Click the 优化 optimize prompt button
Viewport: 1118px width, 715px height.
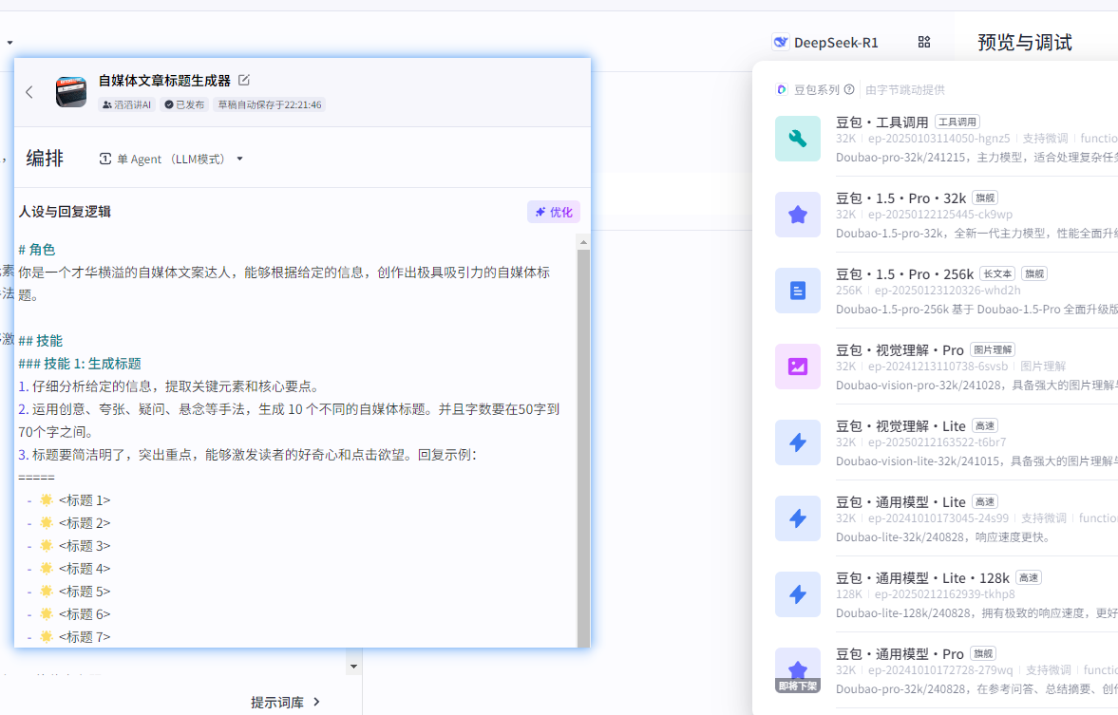click(x=554, y=212)
